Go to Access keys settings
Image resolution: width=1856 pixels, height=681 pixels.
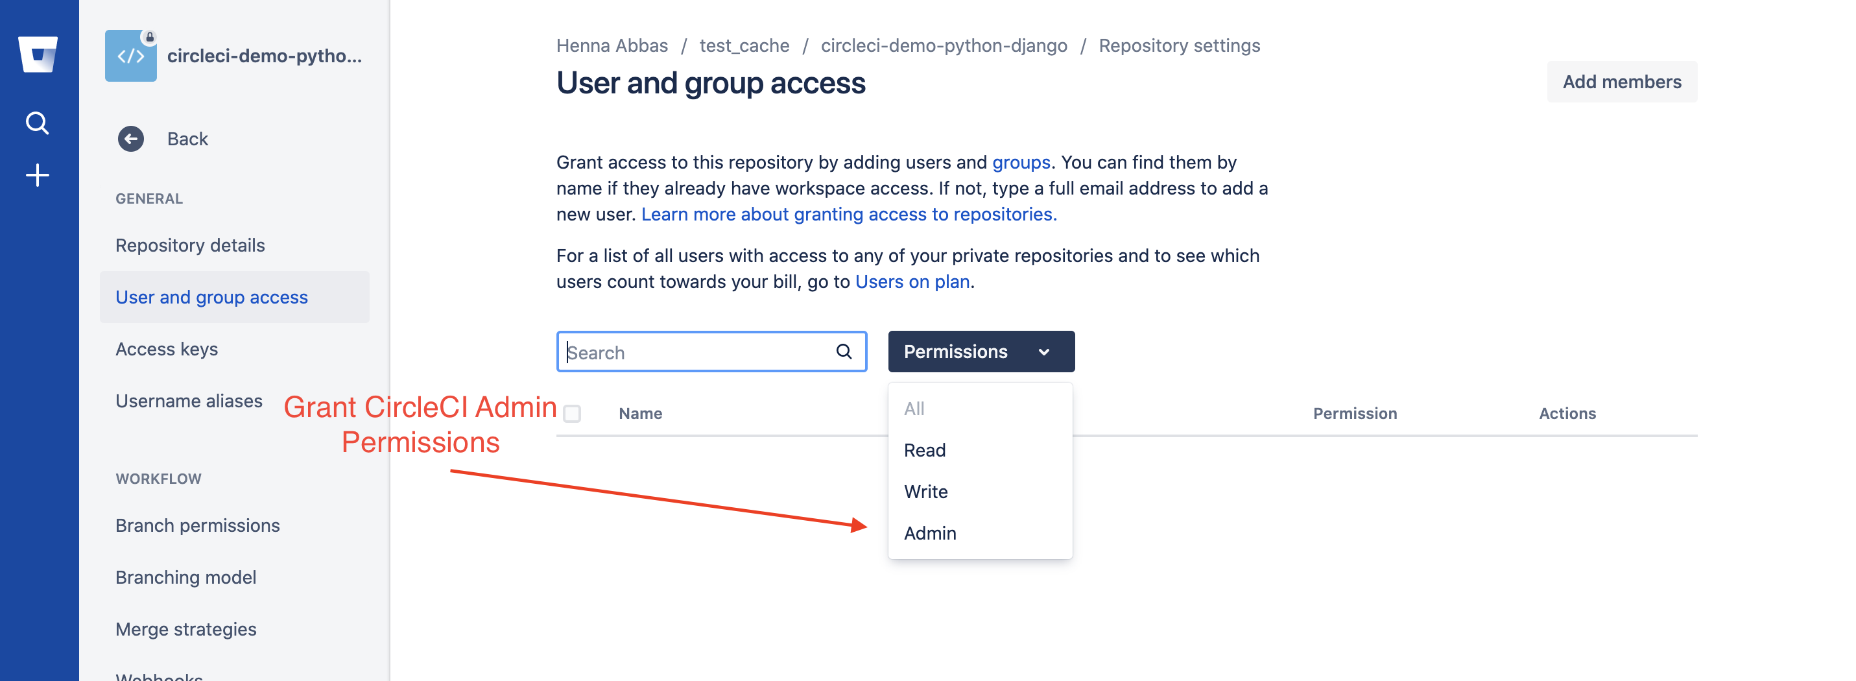coord(167,349)
